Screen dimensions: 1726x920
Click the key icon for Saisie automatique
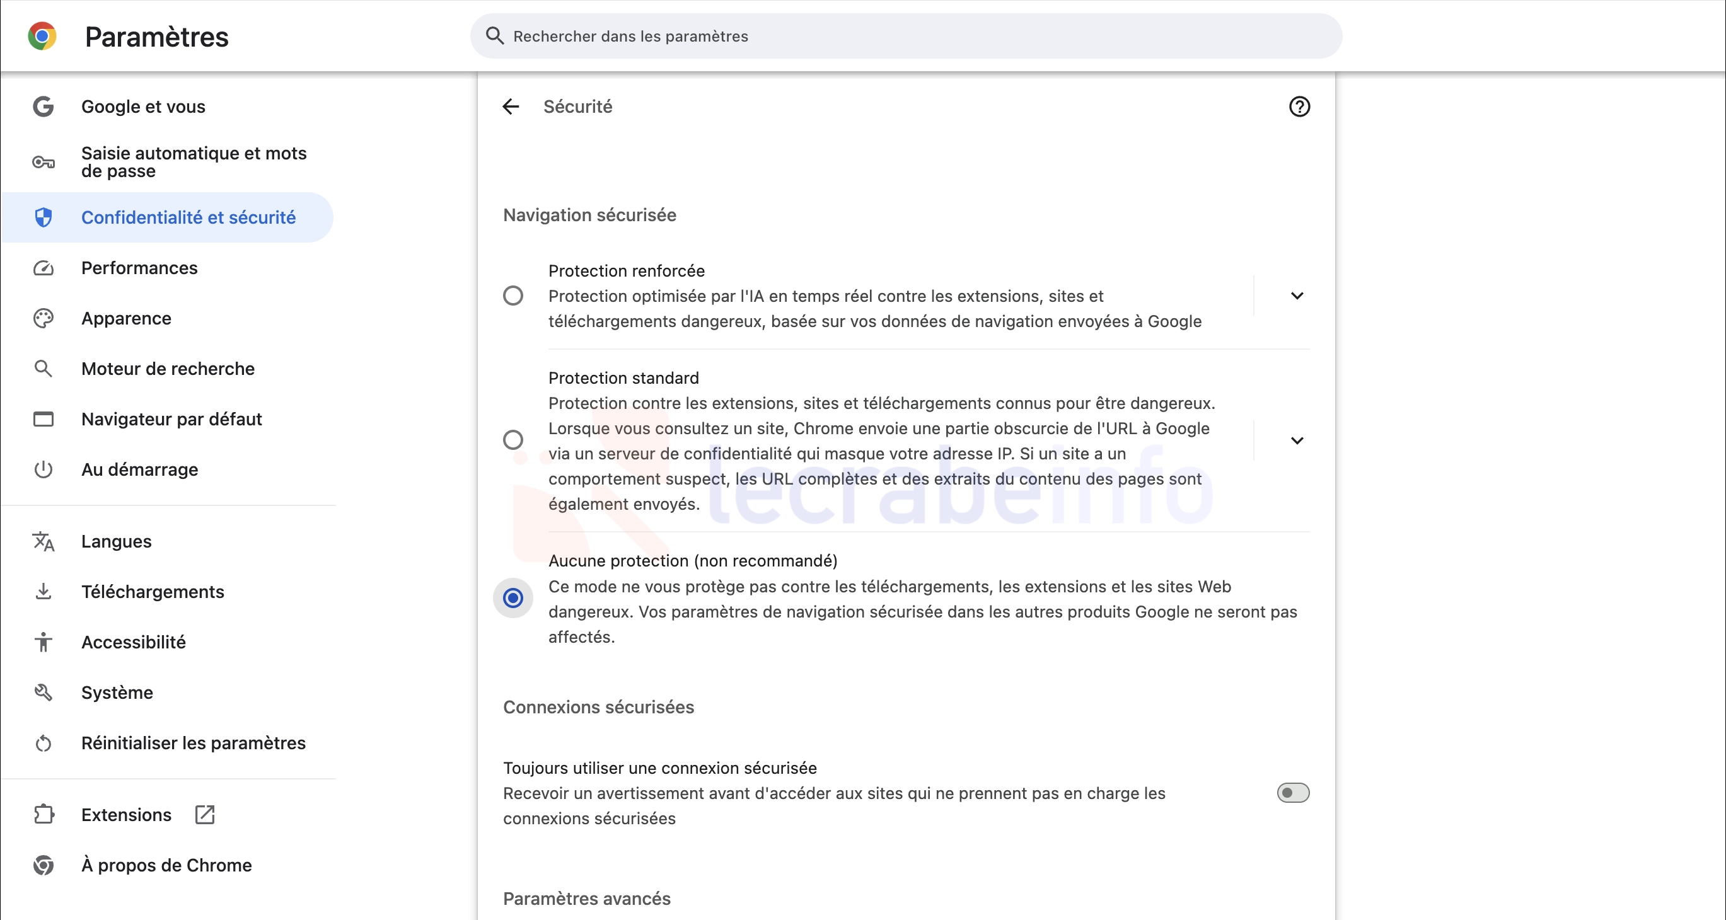pyautogui.click(x=43, y=162)
